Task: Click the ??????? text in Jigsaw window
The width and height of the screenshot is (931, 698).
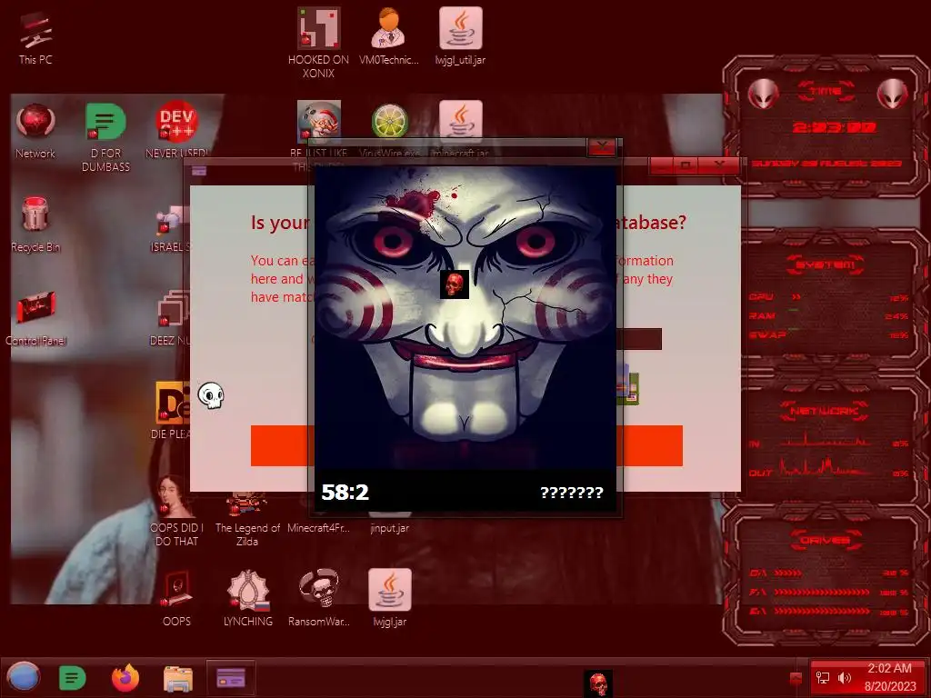Action: pyautogui.click(x=571, y=492)
